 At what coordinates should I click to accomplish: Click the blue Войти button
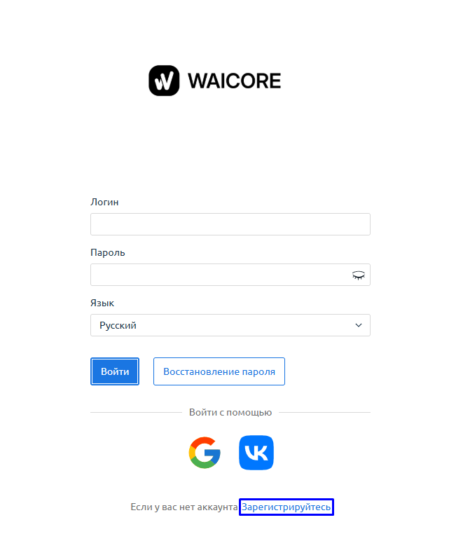[x=115, y=371]
